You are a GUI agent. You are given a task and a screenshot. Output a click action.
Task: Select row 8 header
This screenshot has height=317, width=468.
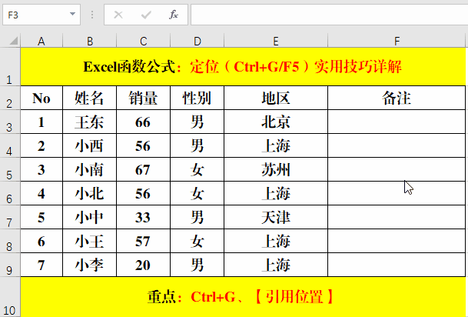tap(10, 241)
